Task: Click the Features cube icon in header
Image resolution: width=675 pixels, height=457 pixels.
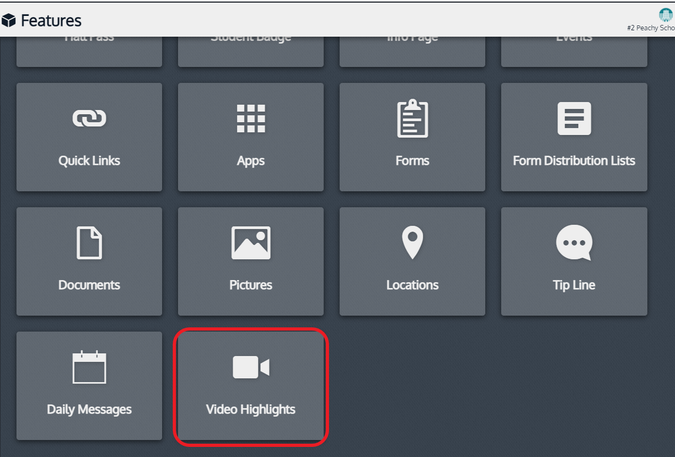Action: 9,21
